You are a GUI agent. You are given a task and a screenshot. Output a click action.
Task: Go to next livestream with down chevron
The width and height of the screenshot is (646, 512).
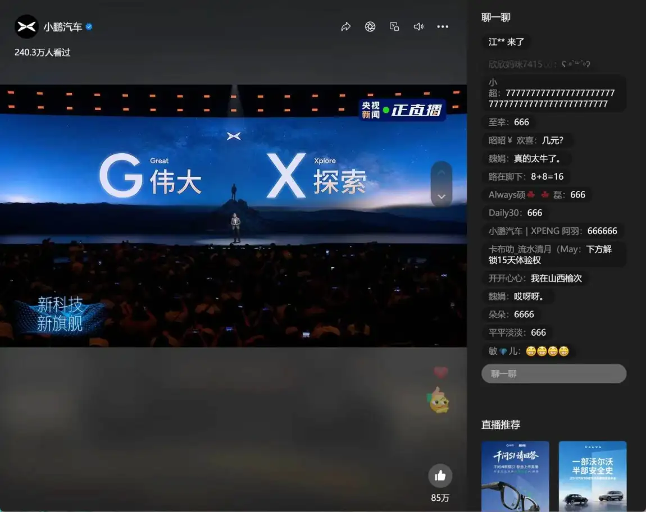pos(441,196)
